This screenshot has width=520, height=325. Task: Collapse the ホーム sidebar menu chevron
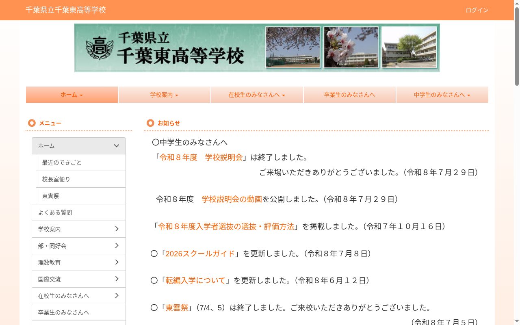point(117,146)
